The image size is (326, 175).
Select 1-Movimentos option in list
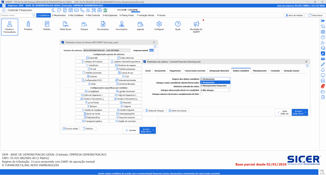pyautogui.click(x=215, y=82)
